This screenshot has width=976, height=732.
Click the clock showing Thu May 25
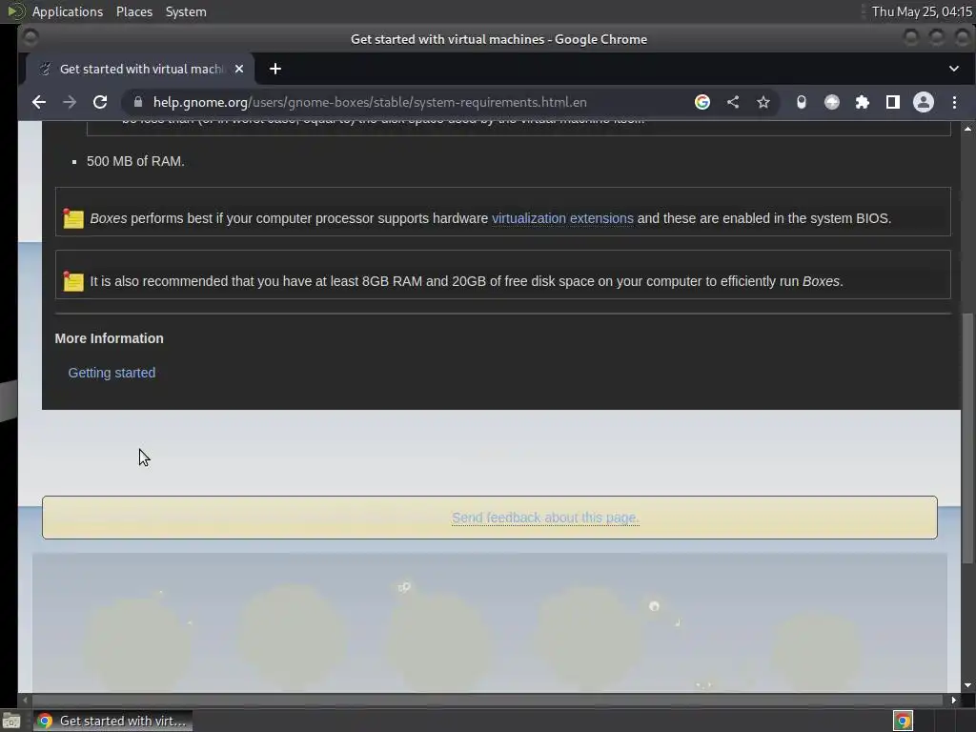922,11
